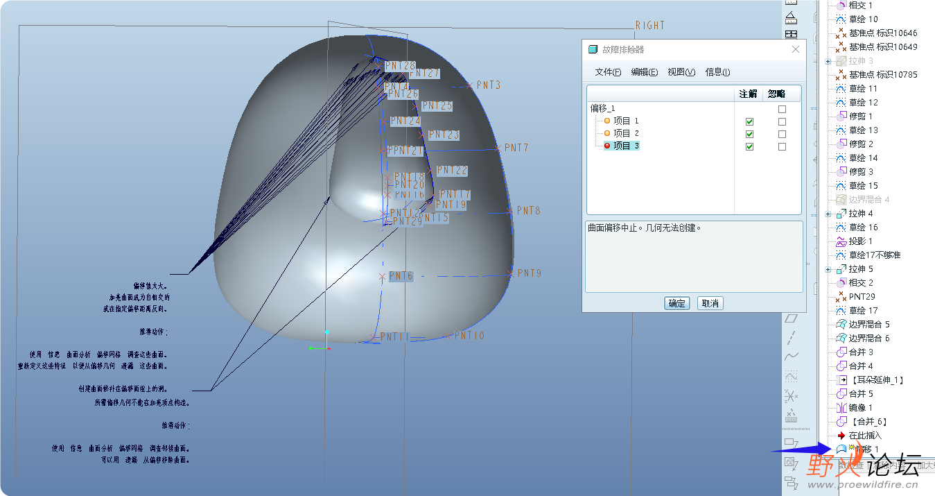
Task: Expand the 拉伸 4 feature node
Action: tap(828, 214)
